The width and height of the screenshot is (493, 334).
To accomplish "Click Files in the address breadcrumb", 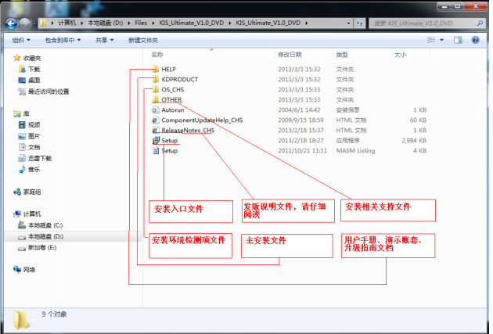I will click(141, 23).
